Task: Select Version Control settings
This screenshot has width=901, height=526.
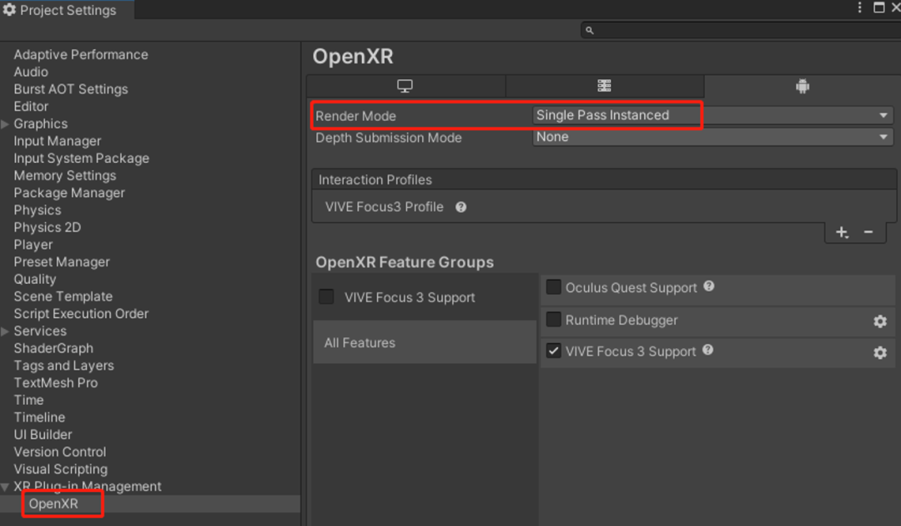Action: click(60, 451)
